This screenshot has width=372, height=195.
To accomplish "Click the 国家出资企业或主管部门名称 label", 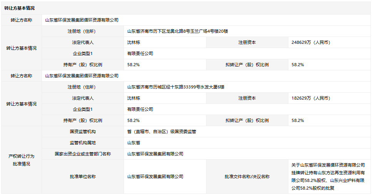I will click(x=83, y=154).
